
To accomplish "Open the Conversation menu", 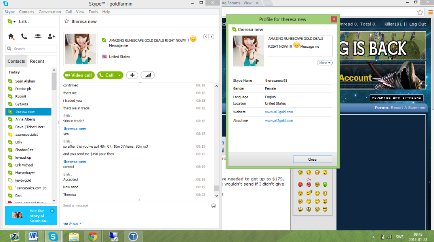I will tap(49, 12).
